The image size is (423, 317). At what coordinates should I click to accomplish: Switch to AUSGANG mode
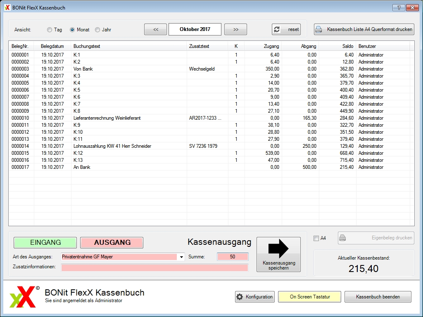112,243
